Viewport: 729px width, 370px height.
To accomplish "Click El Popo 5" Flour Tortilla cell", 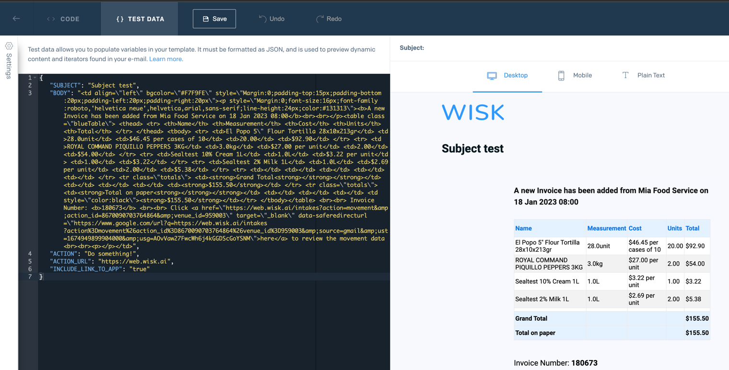I will 550,246.
